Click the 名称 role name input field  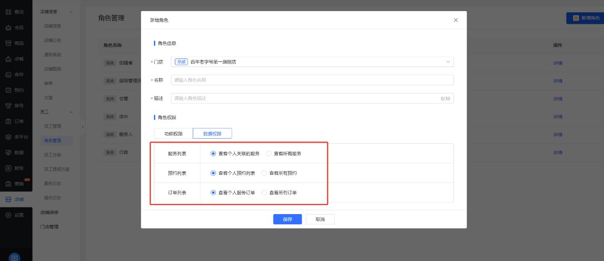312,80
